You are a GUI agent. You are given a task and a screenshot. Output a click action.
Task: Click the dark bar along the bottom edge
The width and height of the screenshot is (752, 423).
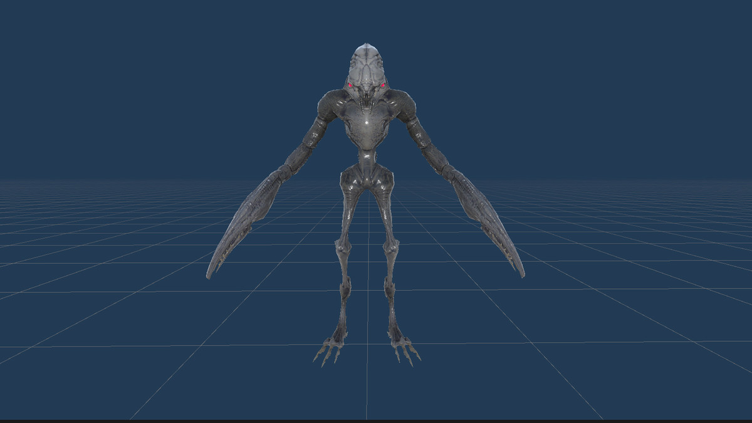376,421
